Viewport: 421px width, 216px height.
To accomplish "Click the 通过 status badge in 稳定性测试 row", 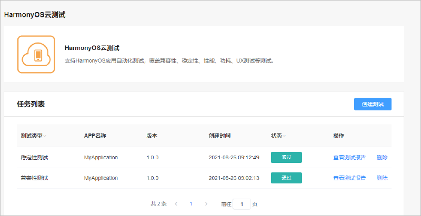I will pyautogui.click(x=286, y=157).
